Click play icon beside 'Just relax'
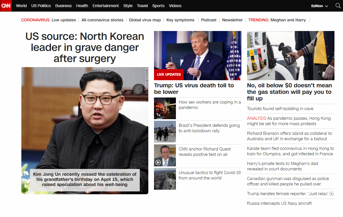This screenshot has height=217, width=343. 332,194
